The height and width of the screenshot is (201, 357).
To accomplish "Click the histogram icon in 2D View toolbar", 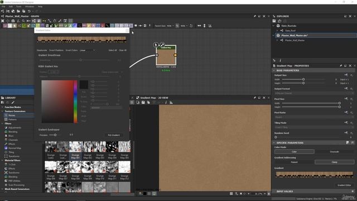I will 171,103.
